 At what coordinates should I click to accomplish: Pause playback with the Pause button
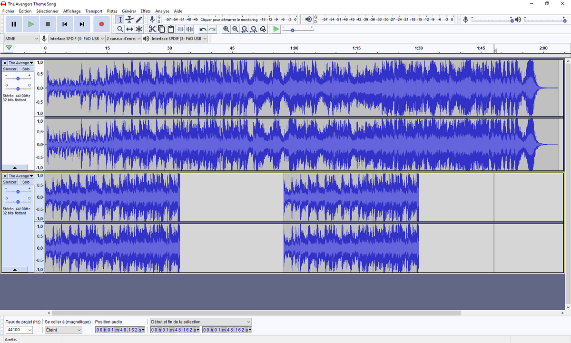[x=14, y=24]
